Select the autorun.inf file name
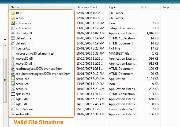The height and width of the screenshot is (127, 180). click(24, 28)
